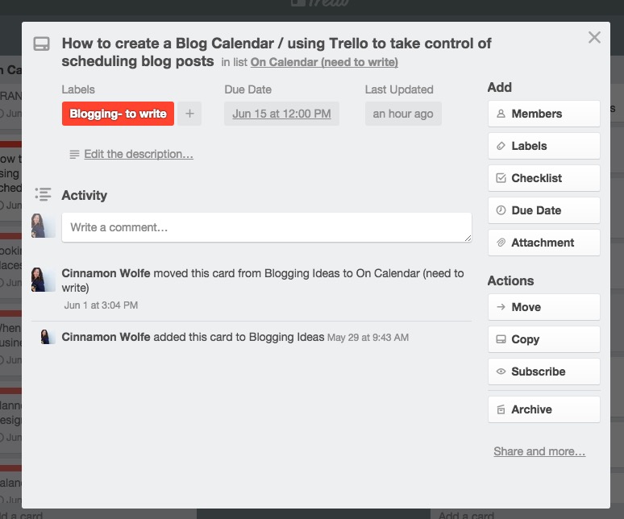Open the On Calendar (need to write) list link
The height and width of the screenshot is (519, 624).
pos(324,62)
